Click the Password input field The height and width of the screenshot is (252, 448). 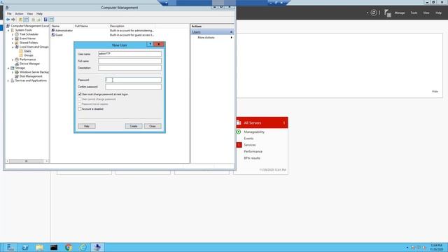[133, 80]
